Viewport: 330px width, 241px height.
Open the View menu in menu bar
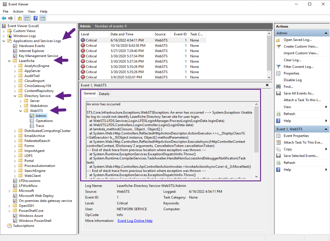[32, 12]
